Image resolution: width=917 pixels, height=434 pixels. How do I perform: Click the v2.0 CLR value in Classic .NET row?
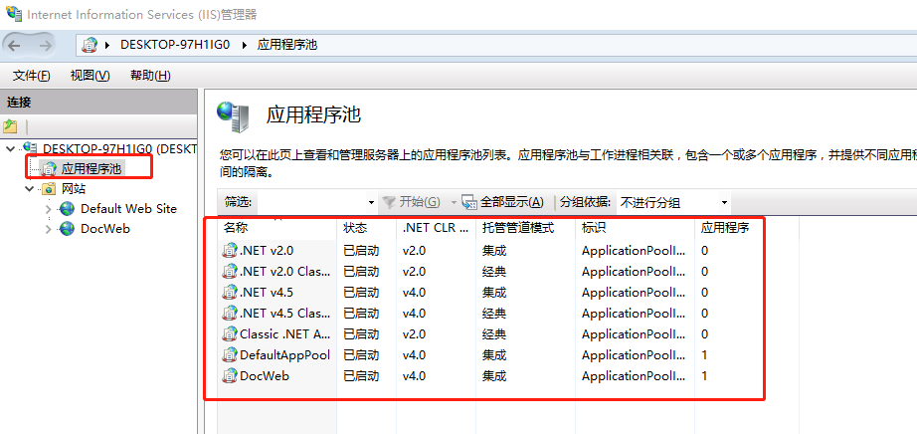tap(414, 333)
